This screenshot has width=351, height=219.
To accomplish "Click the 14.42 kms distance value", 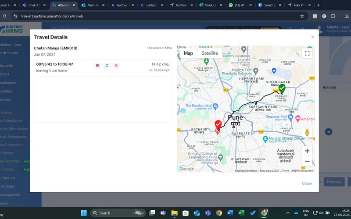I will coord(161,64).
